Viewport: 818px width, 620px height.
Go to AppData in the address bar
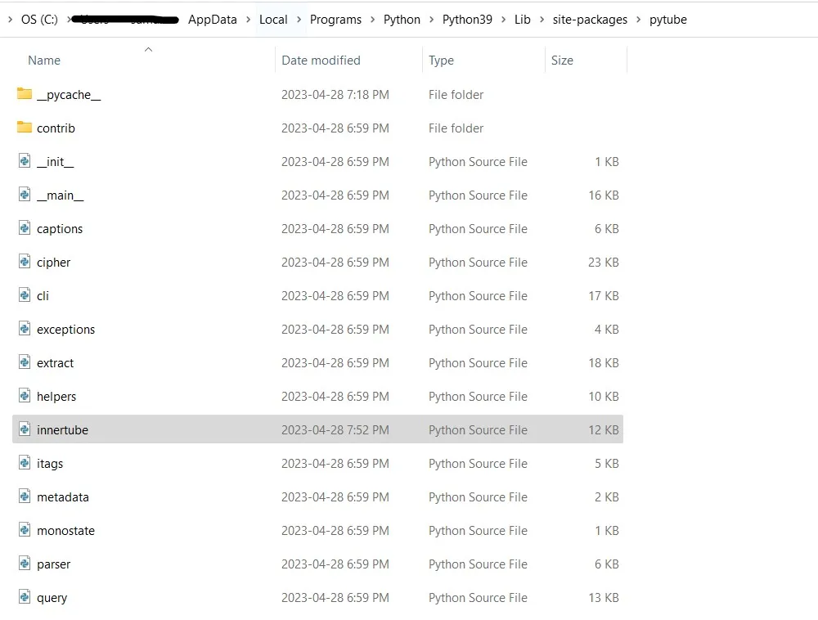click(213, 20)
